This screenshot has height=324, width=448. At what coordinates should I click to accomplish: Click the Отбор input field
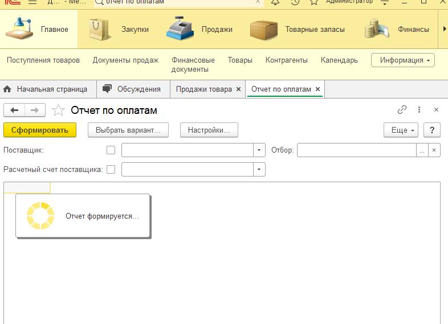pos(357,150)
